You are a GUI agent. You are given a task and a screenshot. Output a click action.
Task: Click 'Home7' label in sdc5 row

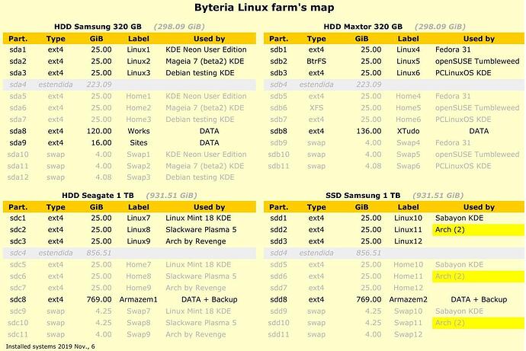point(139,265)
